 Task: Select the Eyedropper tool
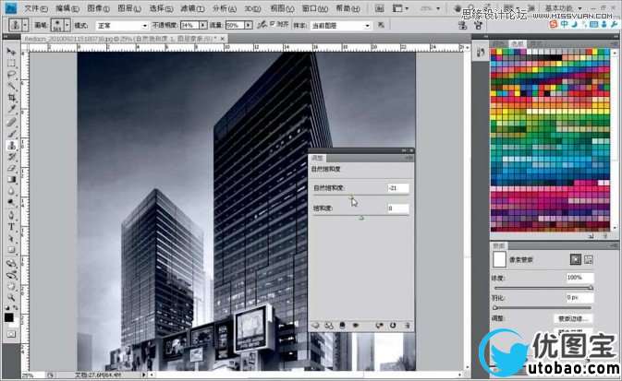coord(11,109)
